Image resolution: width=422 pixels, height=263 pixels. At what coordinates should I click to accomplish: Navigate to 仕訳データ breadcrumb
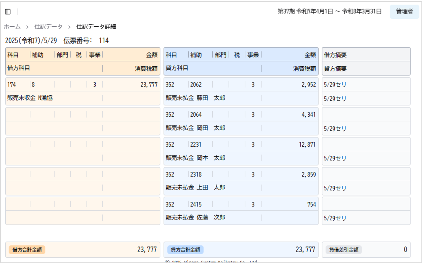(x=48, y=27)
